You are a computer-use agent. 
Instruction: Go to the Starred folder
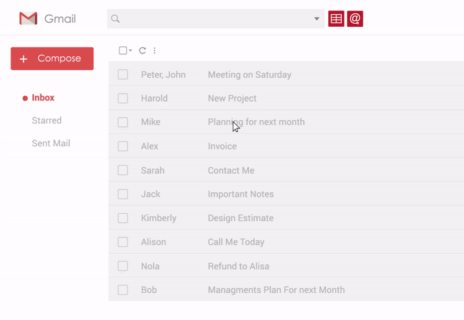tap(46, 120)
